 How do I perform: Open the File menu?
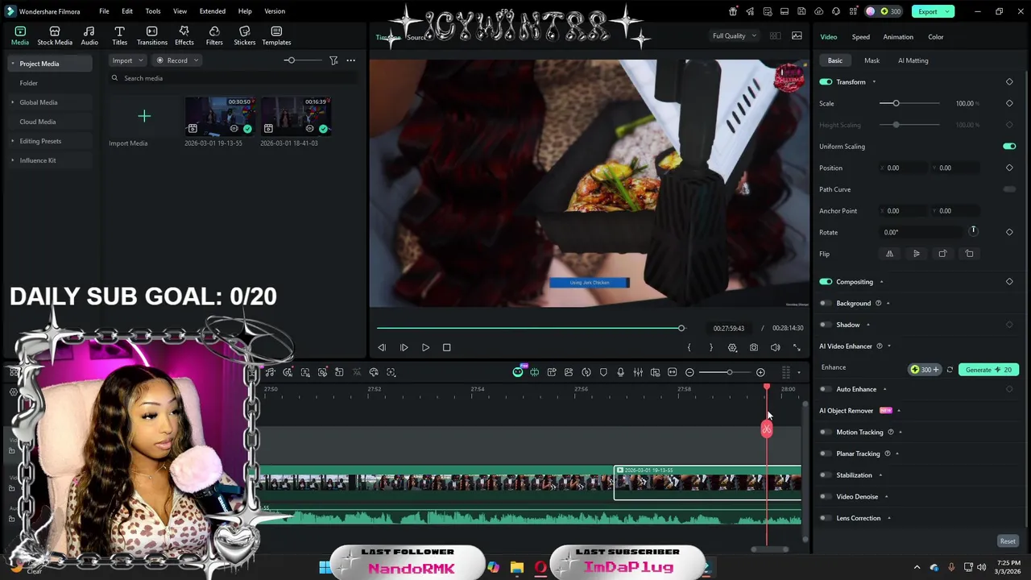(104, 11)
